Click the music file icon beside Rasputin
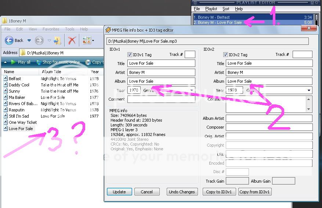Viewport: 322px width, 208px height. coord(6,110)
